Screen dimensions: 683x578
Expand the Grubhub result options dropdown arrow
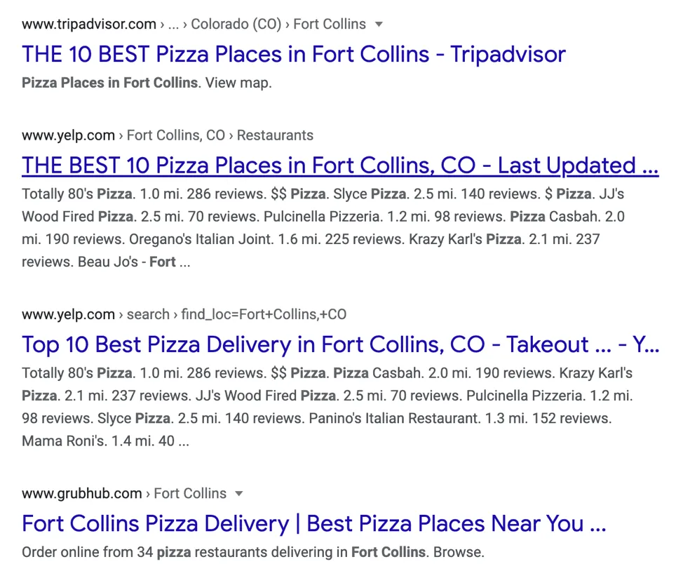[x=239, y=494]
